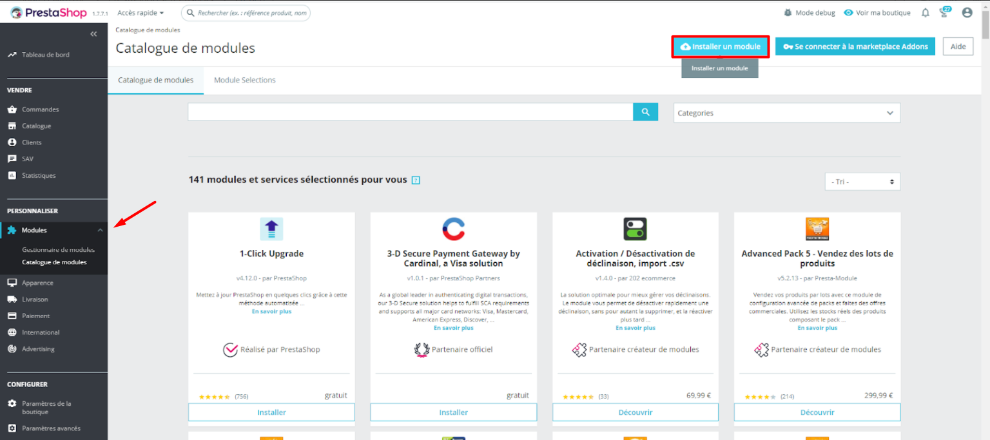Open the notifications bell
The width and height of the screenshot is (990, 440).
[926, 13]
